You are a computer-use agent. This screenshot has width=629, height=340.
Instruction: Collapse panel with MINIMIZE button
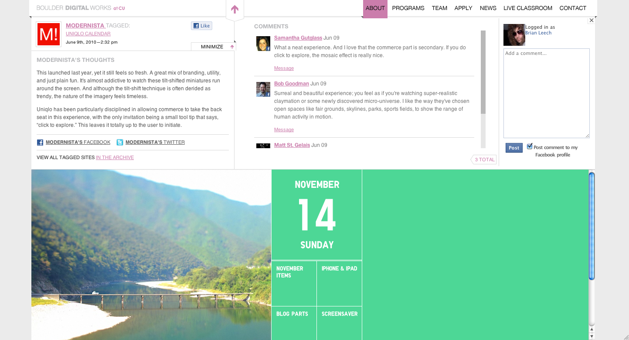coord(214,47)
